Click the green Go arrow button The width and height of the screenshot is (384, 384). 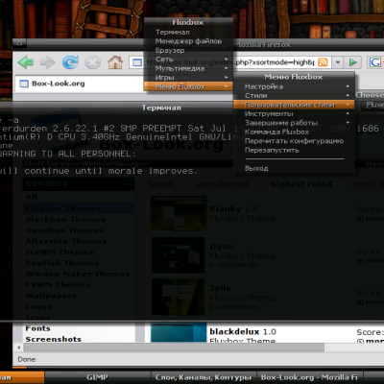point(353,62)
